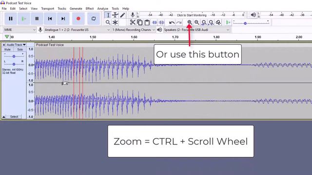Screen dimensions: 312x175
Task: Click the Copy icon
Action: pos(140,22)
